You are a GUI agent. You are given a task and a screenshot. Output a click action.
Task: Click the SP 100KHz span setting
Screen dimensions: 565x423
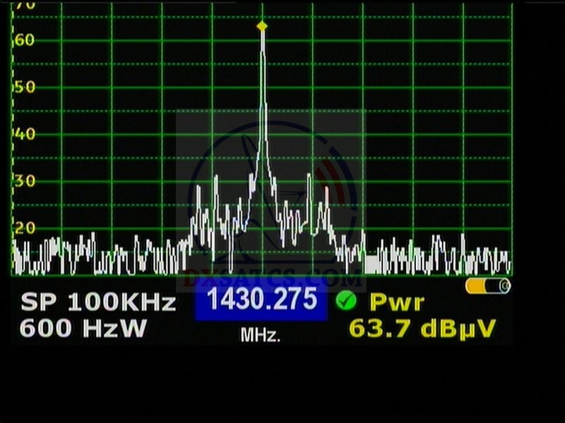pos(98,302)
